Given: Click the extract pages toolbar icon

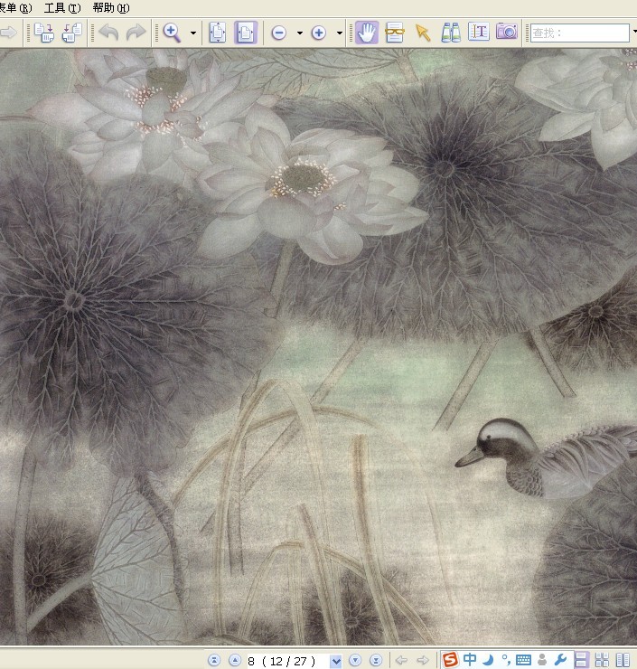Looking at the screenshot, I should pyautogui.click(x=71, y=33).
